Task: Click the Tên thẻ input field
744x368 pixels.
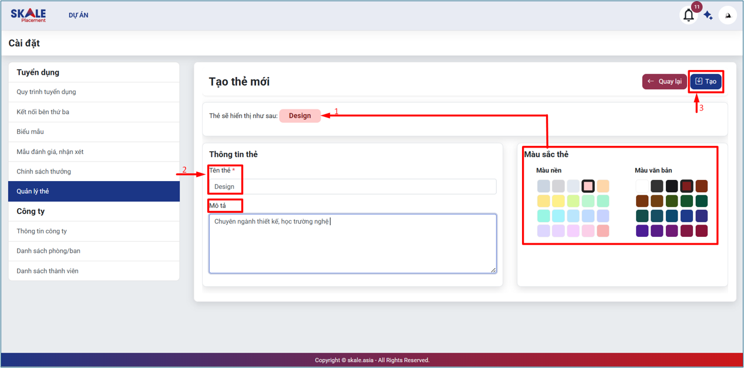Action: point(352,186)
